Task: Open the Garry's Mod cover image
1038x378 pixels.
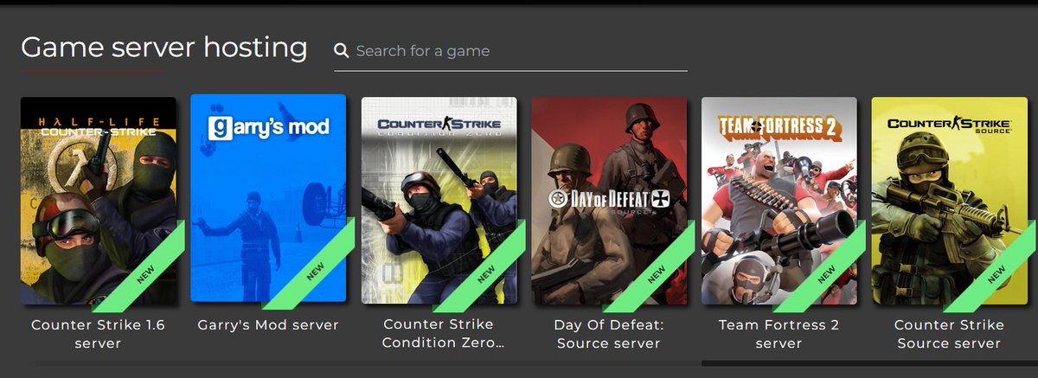Action: (268, 199)
